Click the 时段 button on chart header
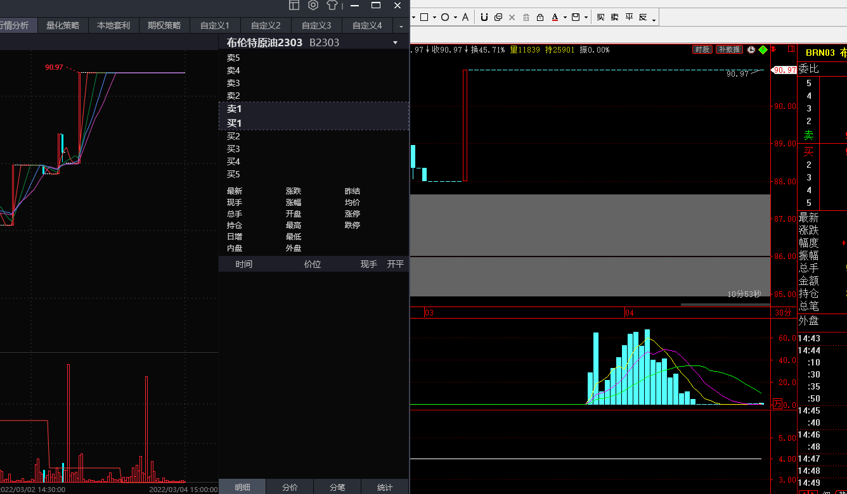Screen dimensions: 847x494 (x=702, y=49)
